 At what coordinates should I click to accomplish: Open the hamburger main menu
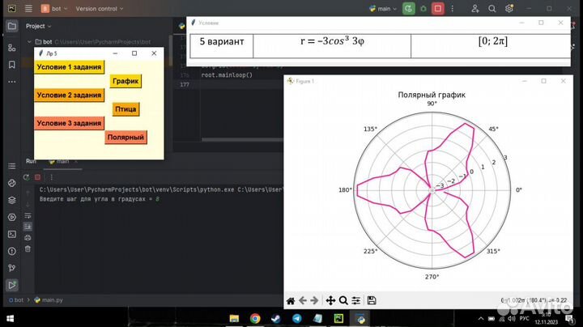coord(12,8)
